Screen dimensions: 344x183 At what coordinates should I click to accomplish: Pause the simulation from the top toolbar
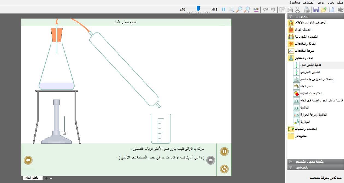tap(224, 10)
